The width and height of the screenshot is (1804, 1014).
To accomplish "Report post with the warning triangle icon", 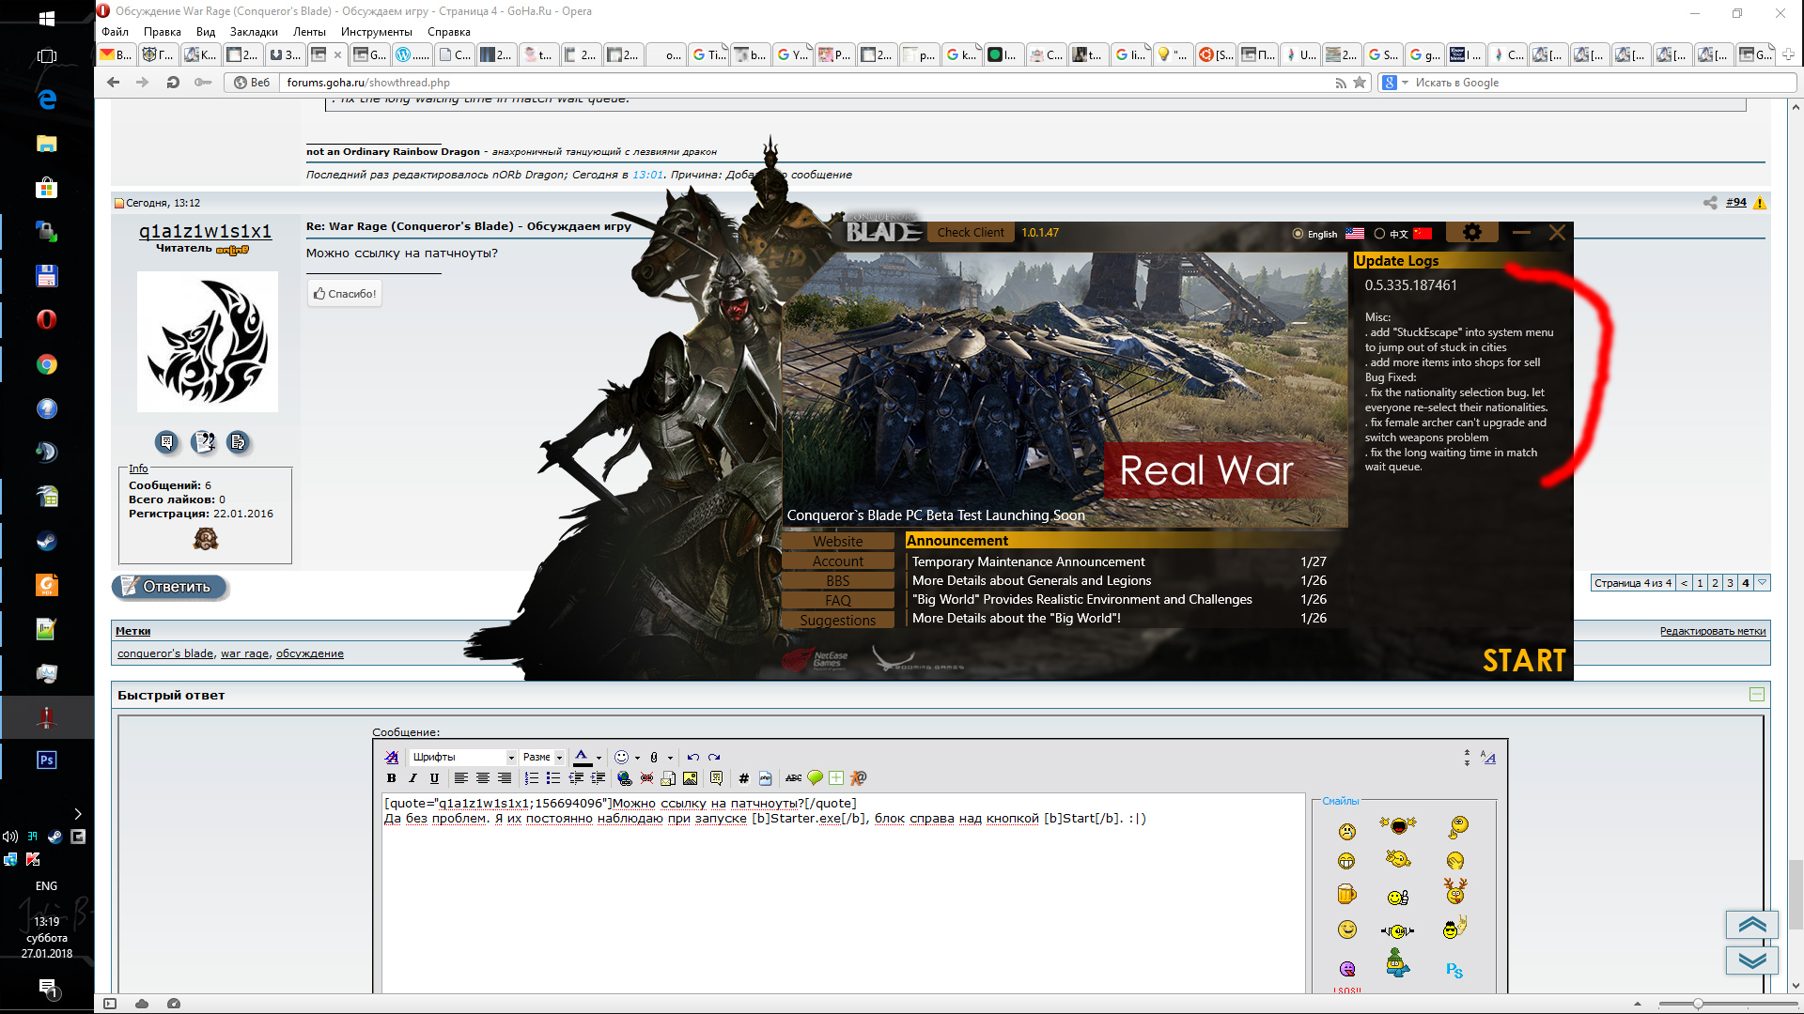I will pos(1760,203).
